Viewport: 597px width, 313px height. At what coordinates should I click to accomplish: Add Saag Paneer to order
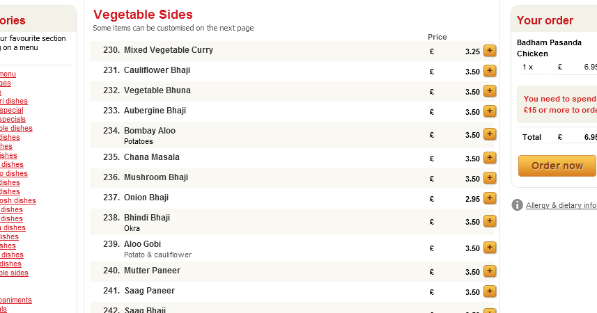pyautogui.click(x=490, y=291)
